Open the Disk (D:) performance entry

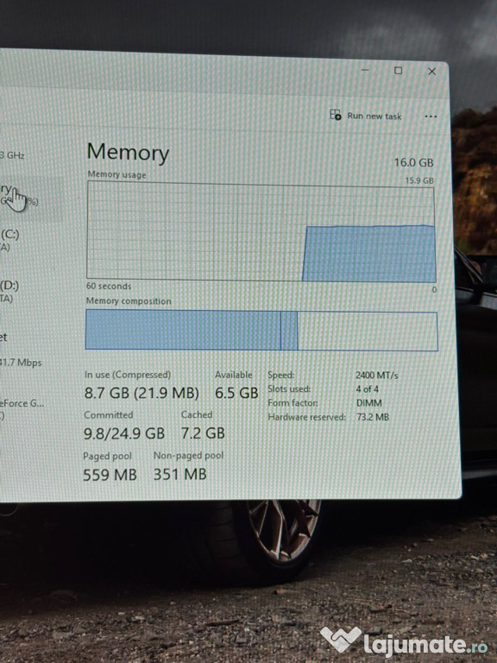pos(9,291)
